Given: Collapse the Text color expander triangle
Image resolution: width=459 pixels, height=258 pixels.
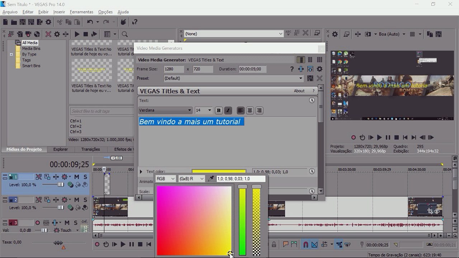Looking at the screenshot, I should [141, 172].
